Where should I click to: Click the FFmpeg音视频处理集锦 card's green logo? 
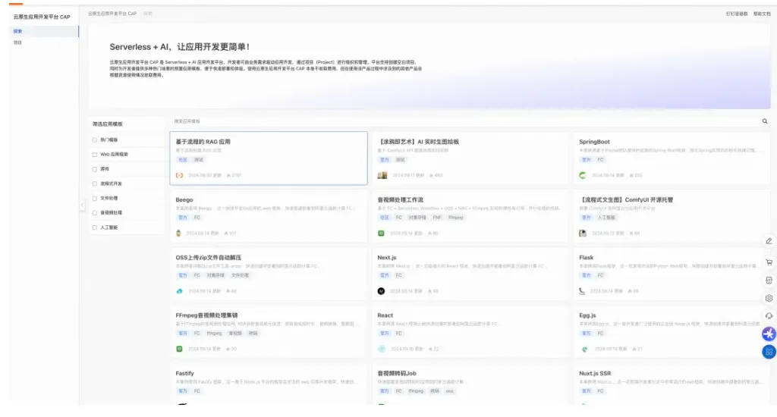point(179,350)
